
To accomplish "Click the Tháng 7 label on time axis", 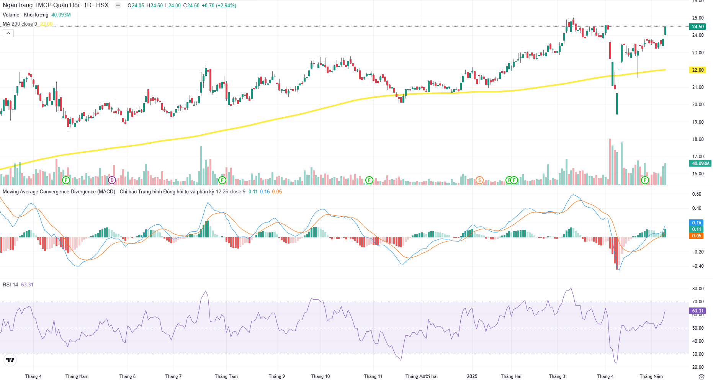I will [173, 376].
